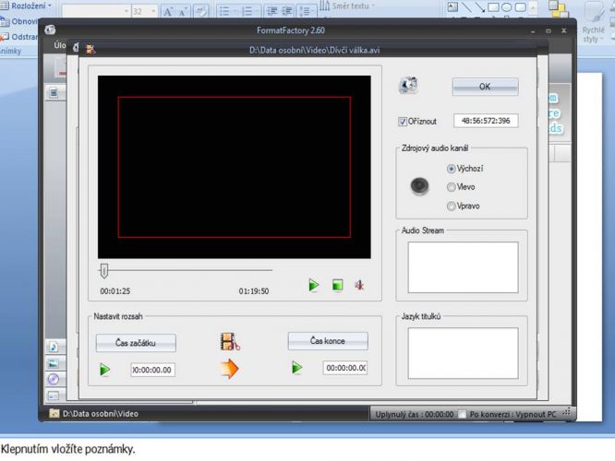Stop playback with the green square button

tap(337, 285)
